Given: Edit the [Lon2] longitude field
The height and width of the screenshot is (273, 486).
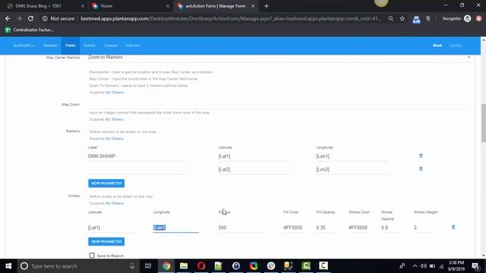Looking at the screenshot, I should (352, 170).
